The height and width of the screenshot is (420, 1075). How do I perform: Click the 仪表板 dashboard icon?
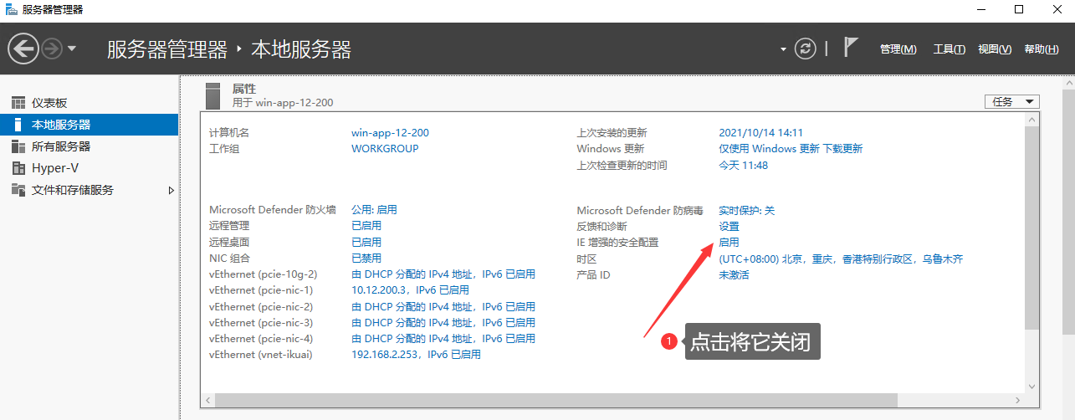pos(18,103)
